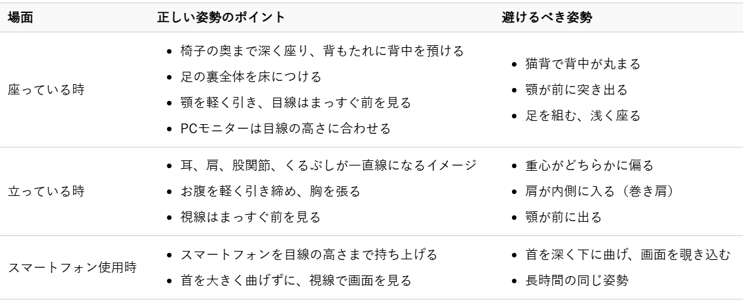Select the お腹を軽く引き締め bullet text
Viewport: 743px width, 302px height.
click(265, 191)
